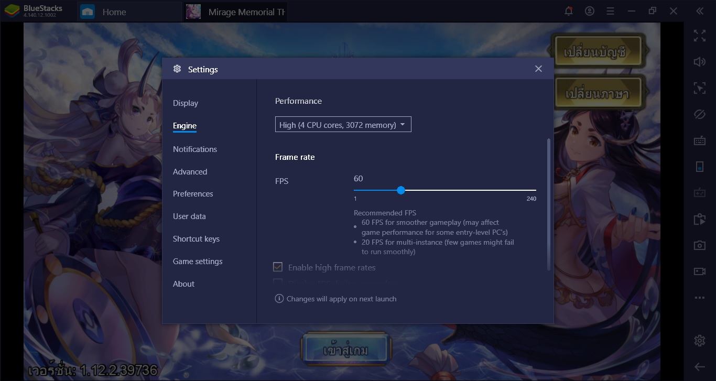
Task: Click the FPS value 60
Action: coord(359,179)
